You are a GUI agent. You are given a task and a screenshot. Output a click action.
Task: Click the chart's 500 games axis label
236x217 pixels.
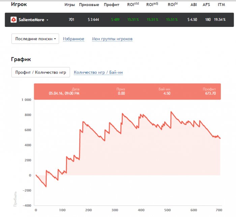[x=167, y=210]
